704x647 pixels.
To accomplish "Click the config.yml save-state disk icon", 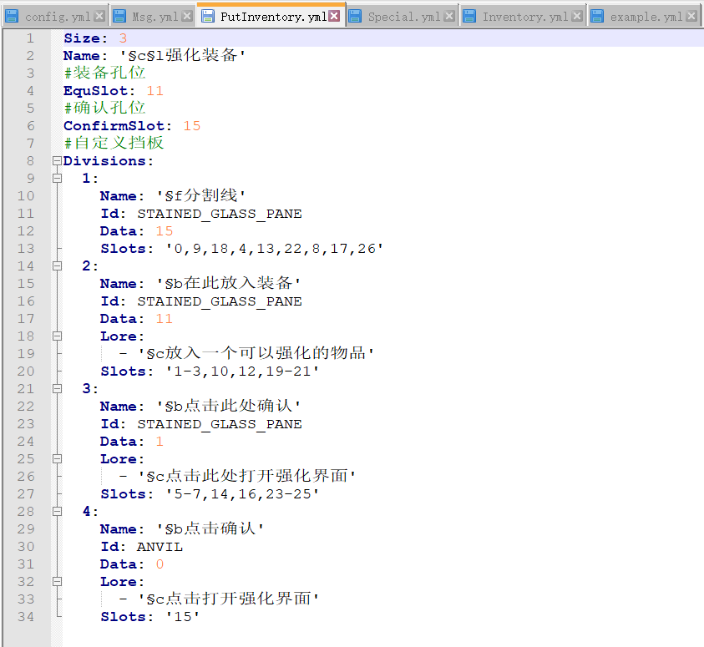I will 13,16.
